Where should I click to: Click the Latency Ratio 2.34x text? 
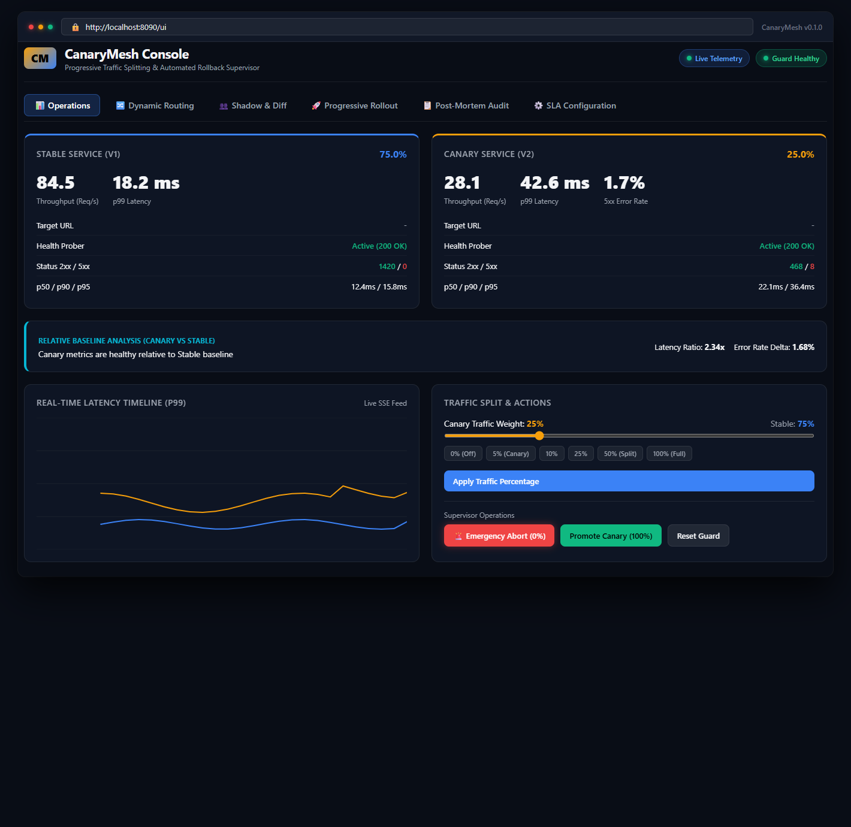pos(690,348)
